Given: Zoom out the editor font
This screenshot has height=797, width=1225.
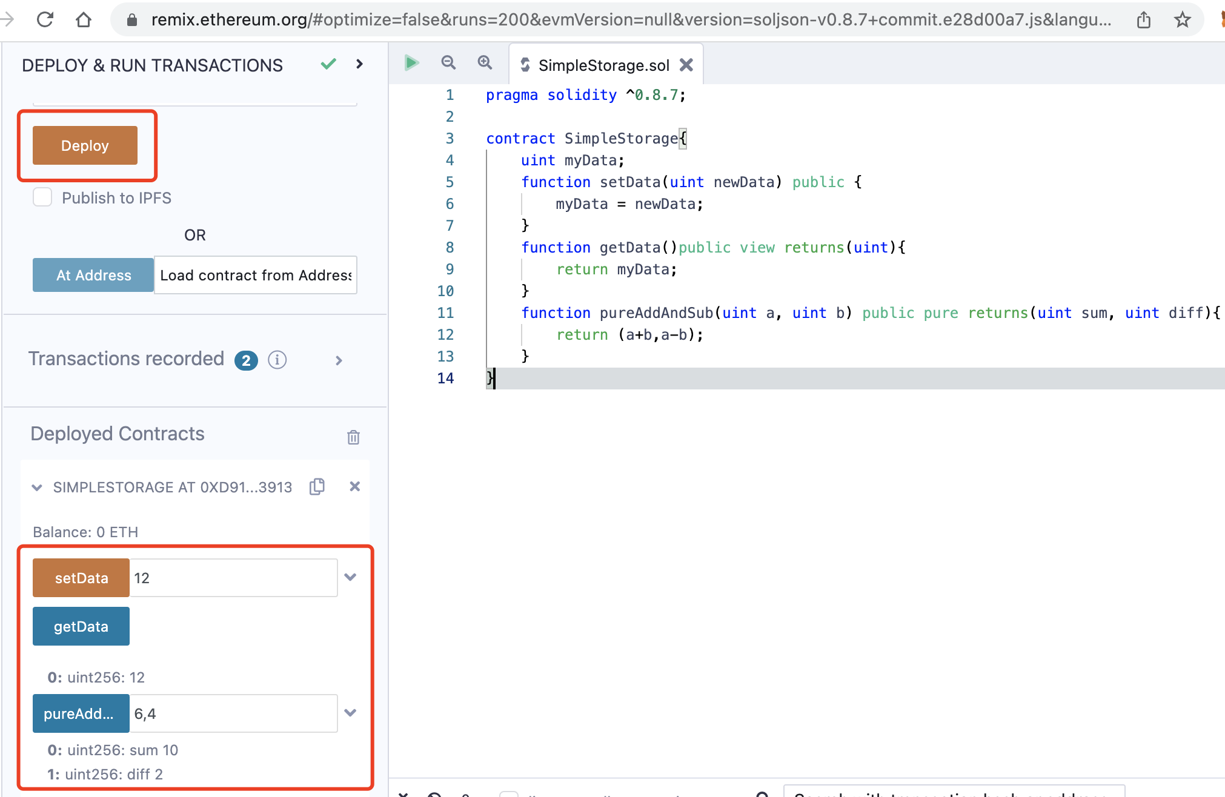Looking at the screenshot, I should pos(448,62).
